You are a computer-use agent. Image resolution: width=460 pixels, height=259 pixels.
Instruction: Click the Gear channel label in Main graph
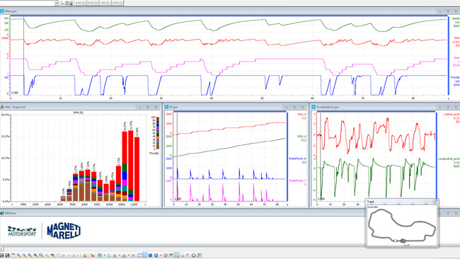point(456,58)
